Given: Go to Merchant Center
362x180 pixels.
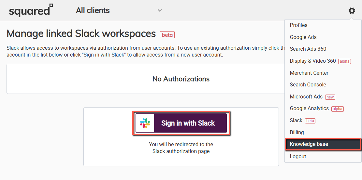Looking at the screenshot, I should click(x=309, y=73).
